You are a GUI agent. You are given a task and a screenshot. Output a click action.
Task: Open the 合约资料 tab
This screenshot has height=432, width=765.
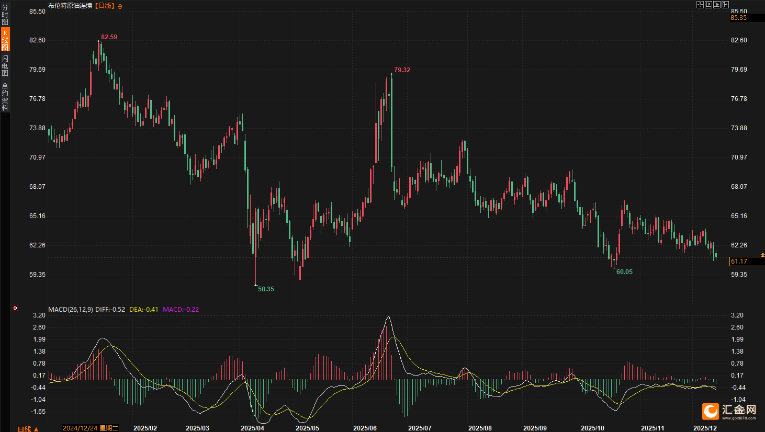tap(5, 97)
